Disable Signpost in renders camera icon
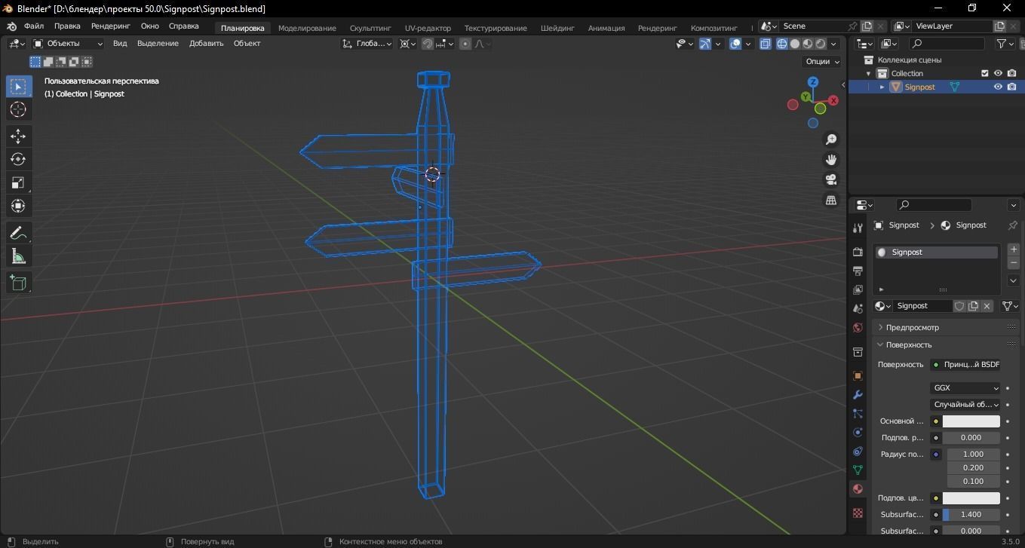Image resolution: width=1025 pixels, height=548 pixels. point(1011,87)
